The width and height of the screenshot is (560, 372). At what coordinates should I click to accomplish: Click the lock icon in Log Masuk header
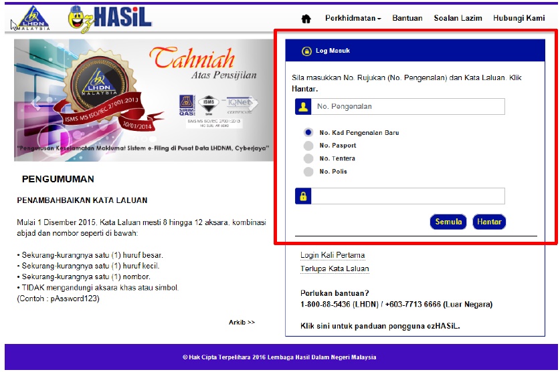point(306,51)
